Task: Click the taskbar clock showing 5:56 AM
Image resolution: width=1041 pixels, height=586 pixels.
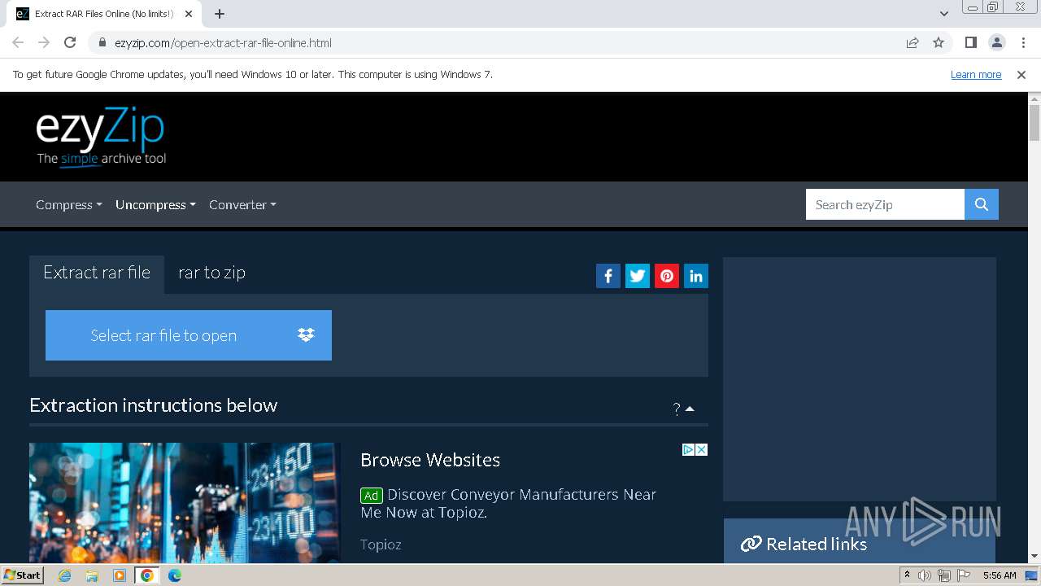Action: coord(1000,575)
